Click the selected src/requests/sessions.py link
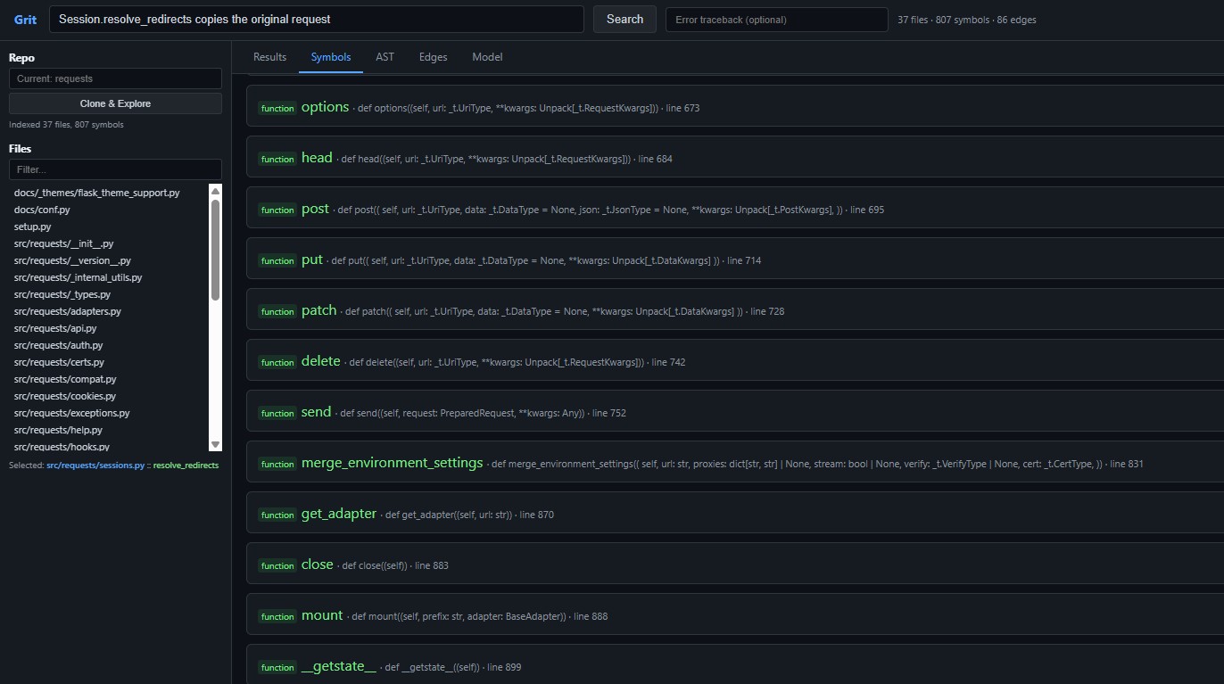 [95, 466]
